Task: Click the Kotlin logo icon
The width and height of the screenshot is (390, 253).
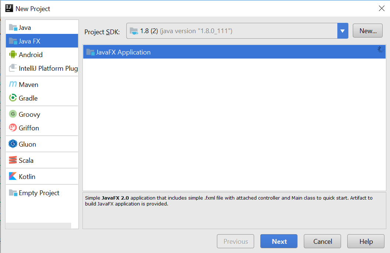Action: pos(13,176)
